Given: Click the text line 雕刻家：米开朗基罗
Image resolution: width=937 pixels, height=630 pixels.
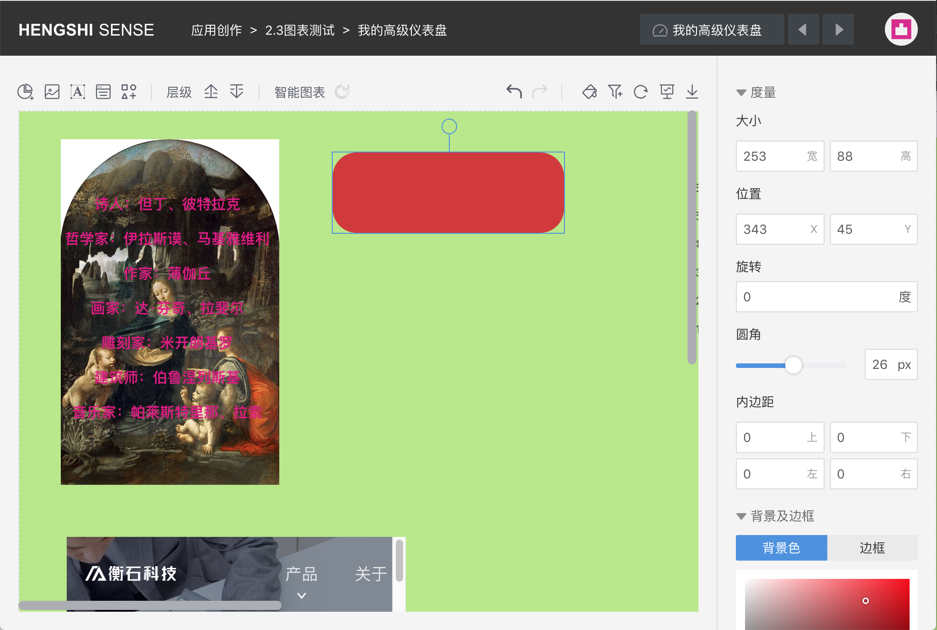Looking at the screenshot, I should [167, 343].
